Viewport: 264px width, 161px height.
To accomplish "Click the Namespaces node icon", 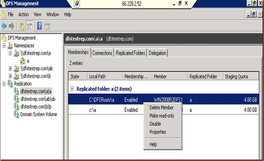I will tap(10, 45).
